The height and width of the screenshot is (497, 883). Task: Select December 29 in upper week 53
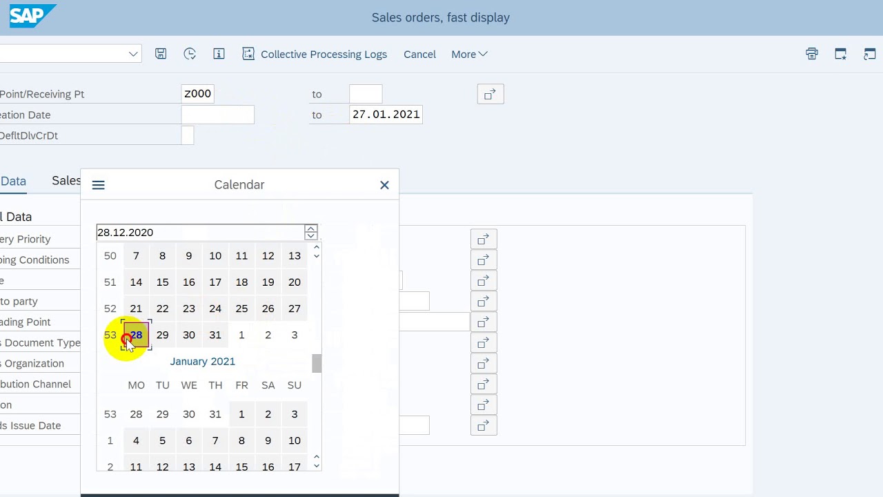[x=162, y=335]
